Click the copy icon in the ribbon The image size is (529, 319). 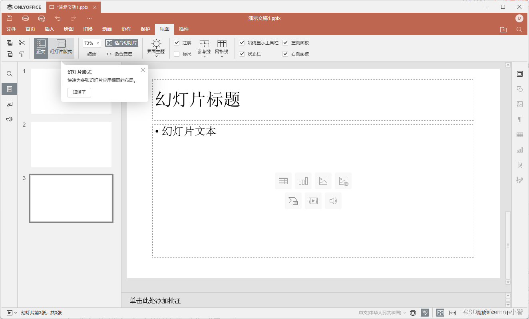pos(10,43)
